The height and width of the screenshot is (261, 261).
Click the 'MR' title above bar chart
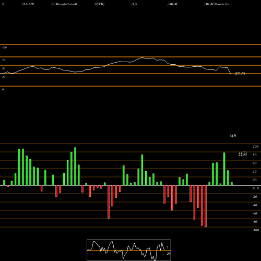pyautogui.click(x=233, y=136)
